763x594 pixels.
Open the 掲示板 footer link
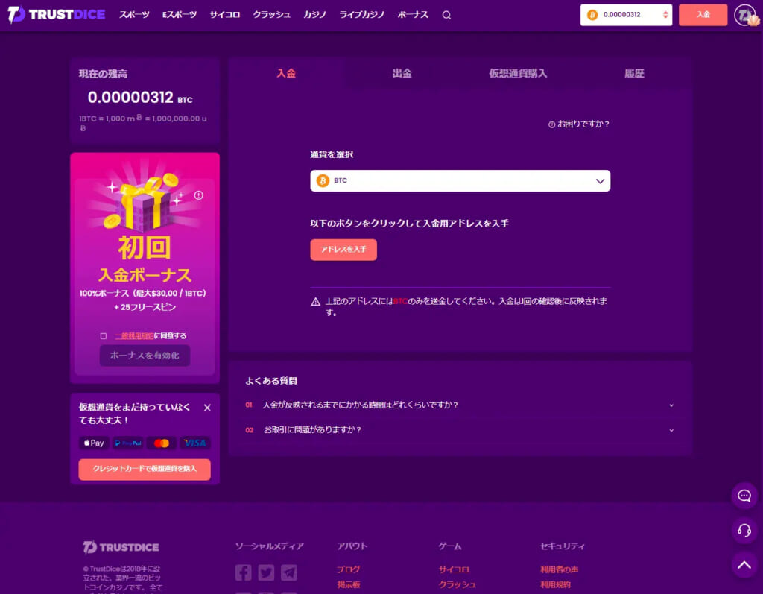point(349,585)
